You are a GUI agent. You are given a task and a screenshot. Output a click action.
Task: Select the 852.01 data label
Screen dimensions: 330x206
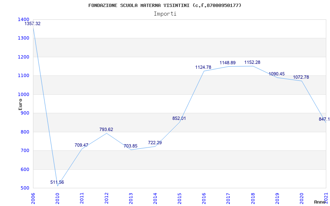(x=179, y=118)
